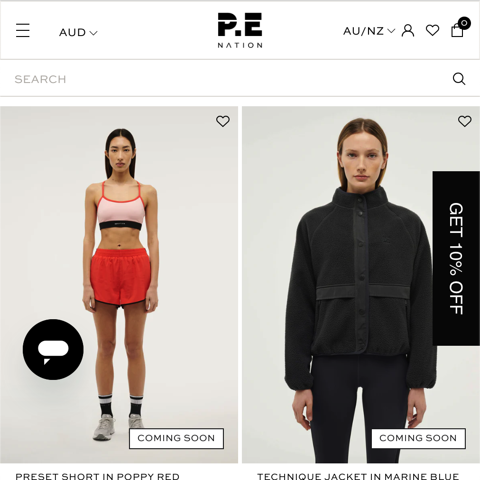Open the hamburger navigation menu
The height and width of the screenshot is (480, 480).
23,30
